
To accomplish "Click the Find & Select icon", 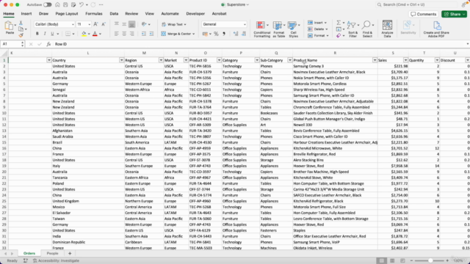I will [367, 29].
